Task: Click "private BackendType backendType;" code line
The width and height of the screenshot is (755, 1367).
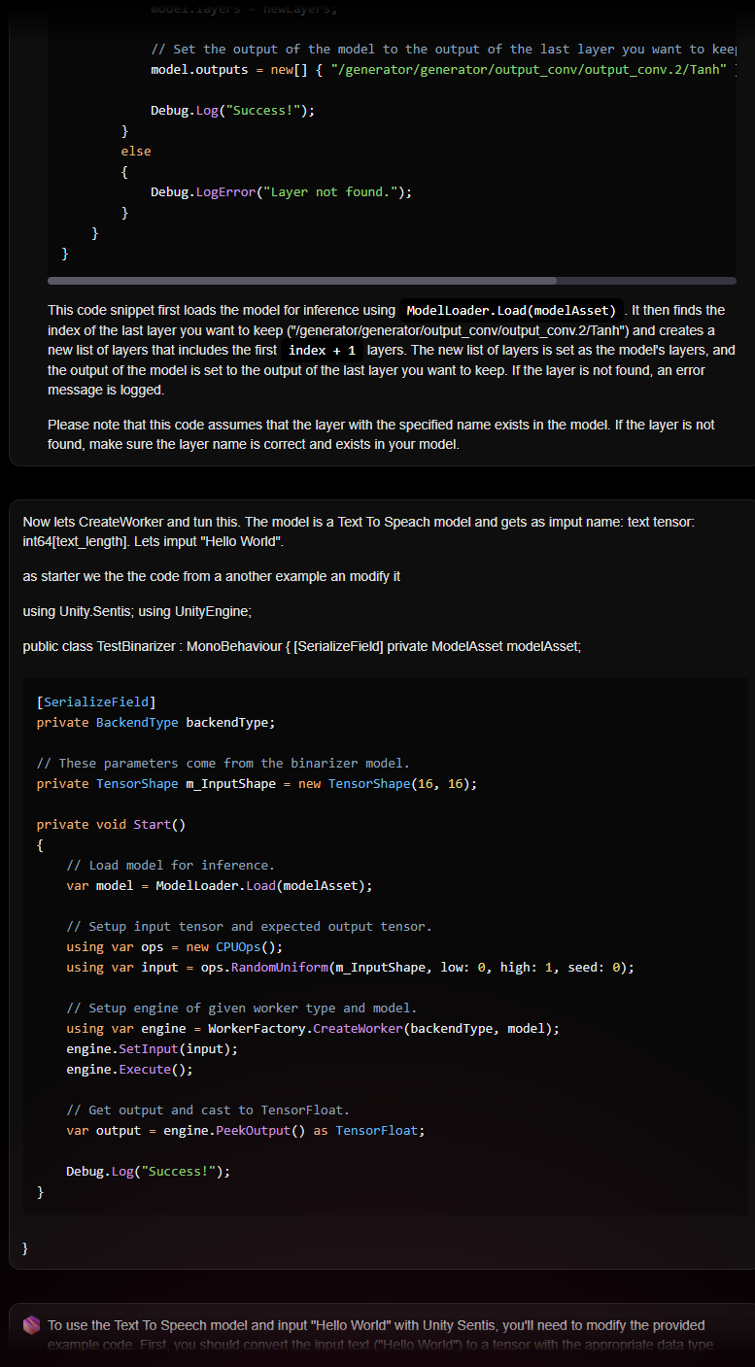Action: (x=155, y=723)
